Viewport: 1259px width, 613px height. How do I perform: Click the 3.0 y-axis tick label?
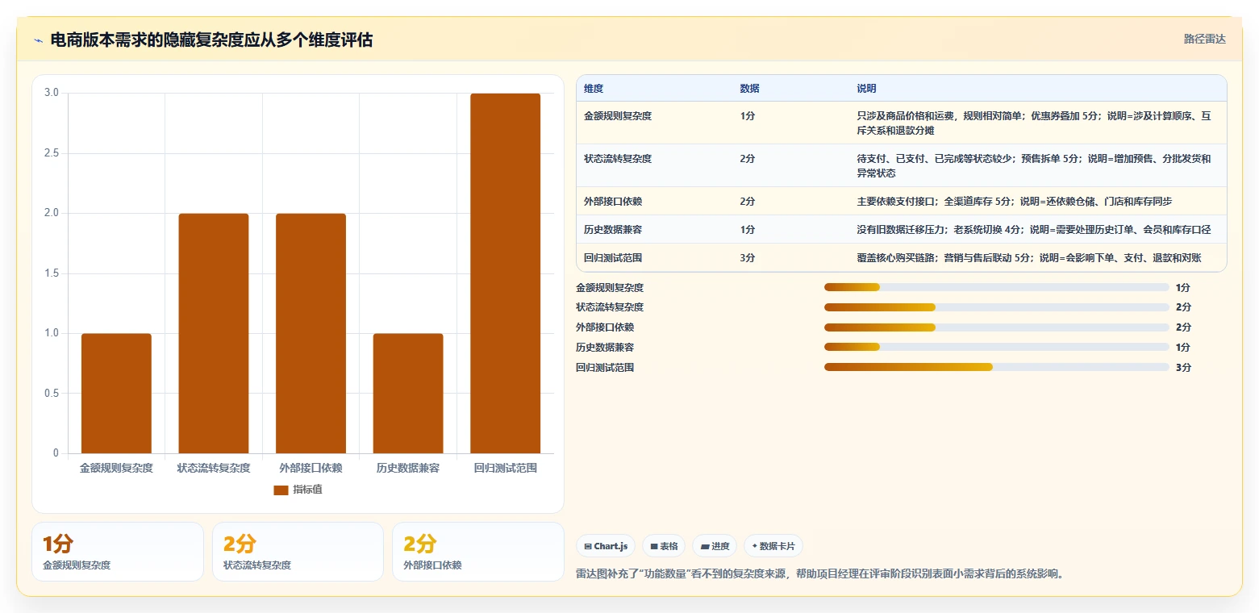point(52,93)
